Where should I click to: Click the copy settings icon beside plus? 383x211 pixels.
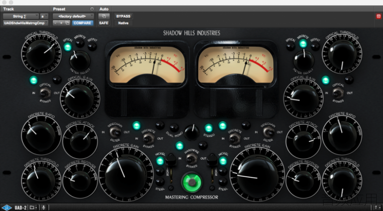coord(68,23)
